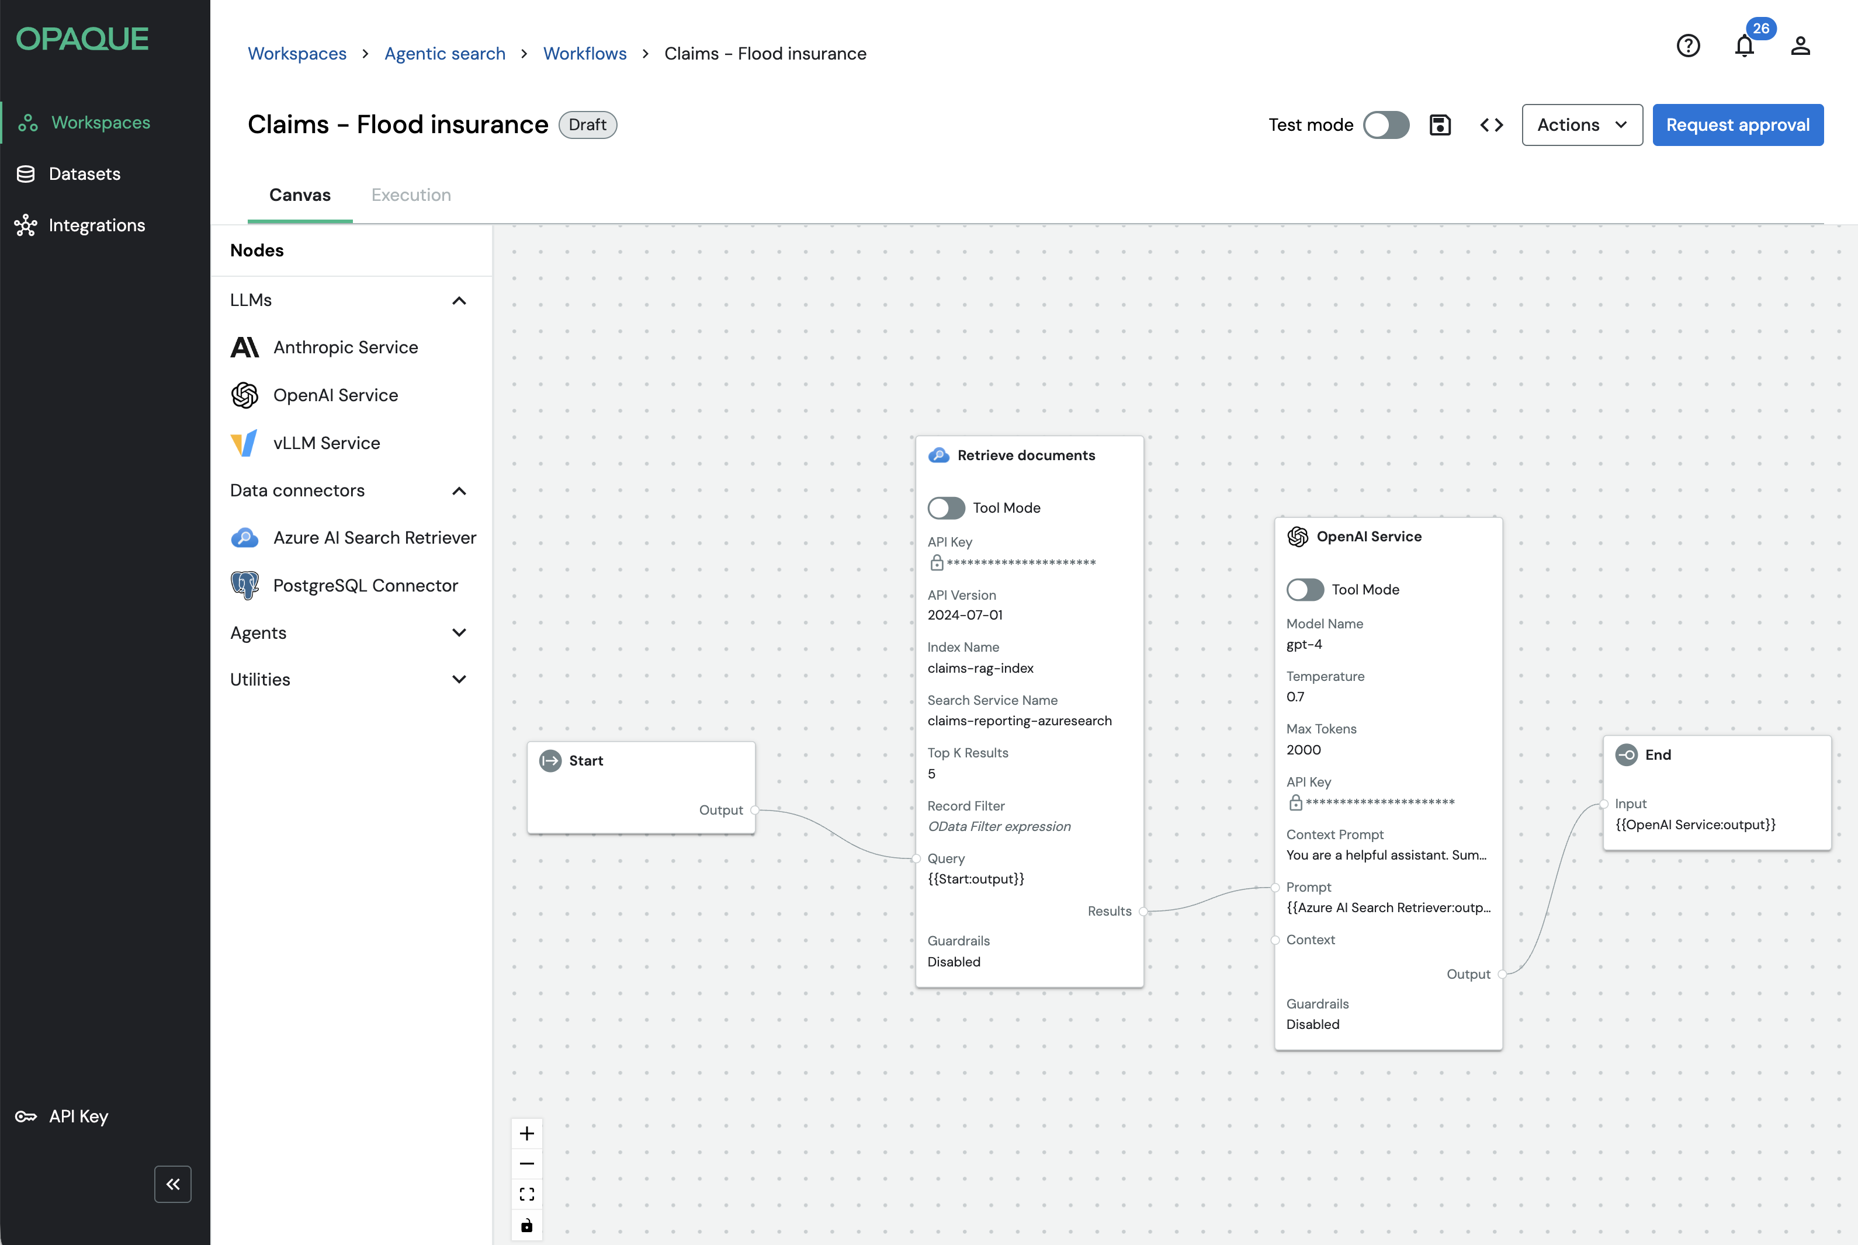Click fit view canvas icon

(526, 1194)
